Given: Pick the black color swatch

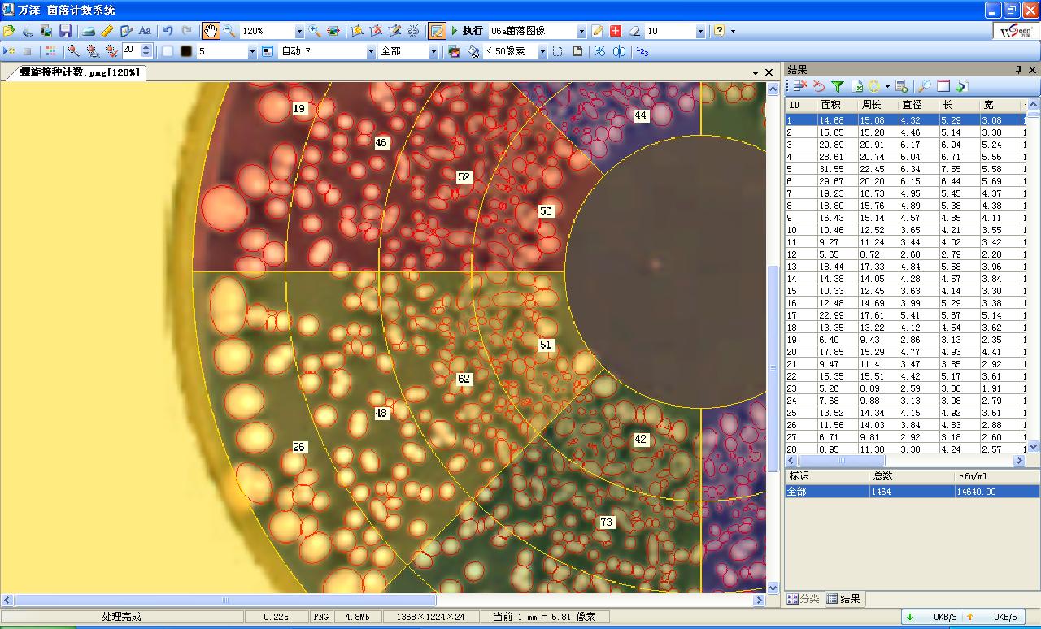Looking at the screenshot, I should (x=186, y=51).
